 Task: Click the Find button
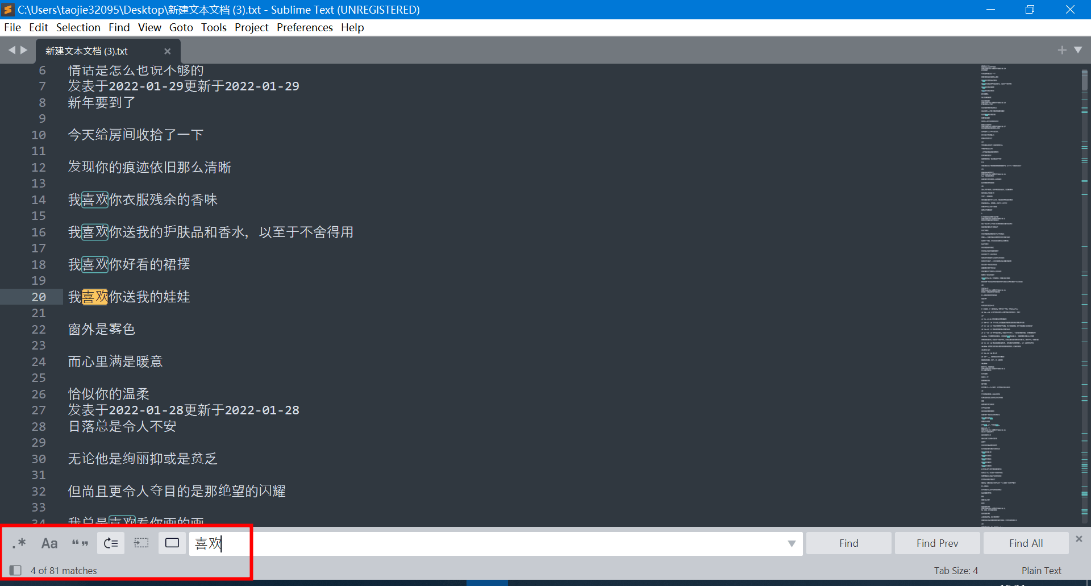849,543
